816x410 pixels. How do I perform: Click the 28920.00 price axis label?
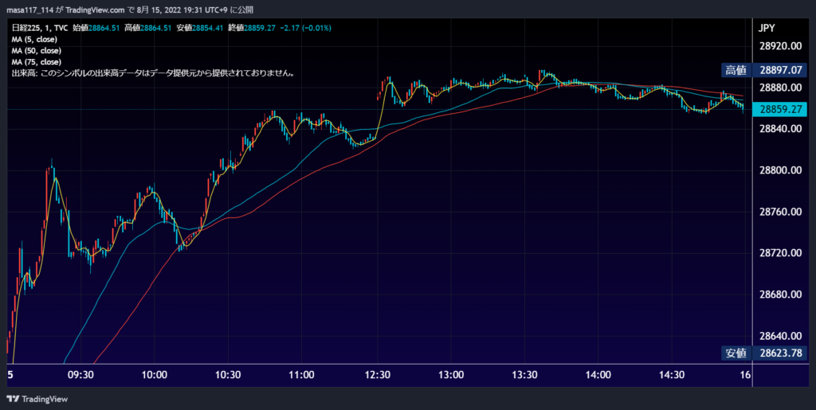[780, 46]
